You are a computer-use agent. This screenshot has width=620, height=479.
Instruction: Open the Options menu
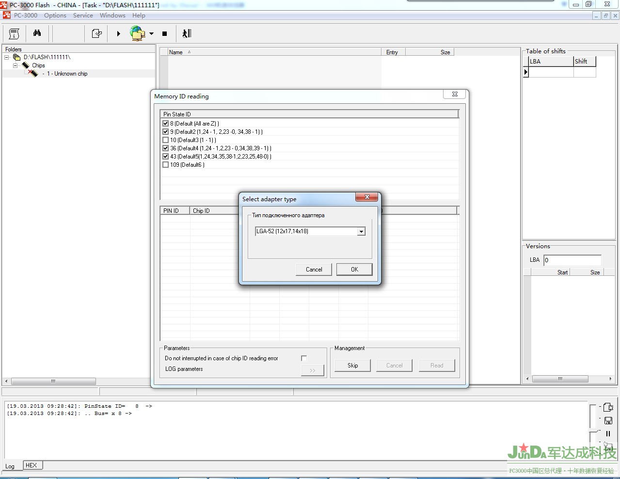point(55,16)
